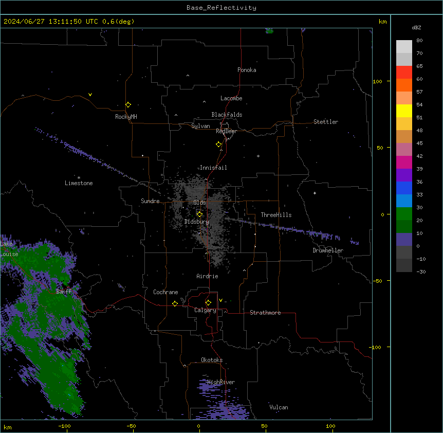This screenshot has width=443, height=433.
Task: Select the light orange 57 dBZ legend band
Action: click(404, 98)
